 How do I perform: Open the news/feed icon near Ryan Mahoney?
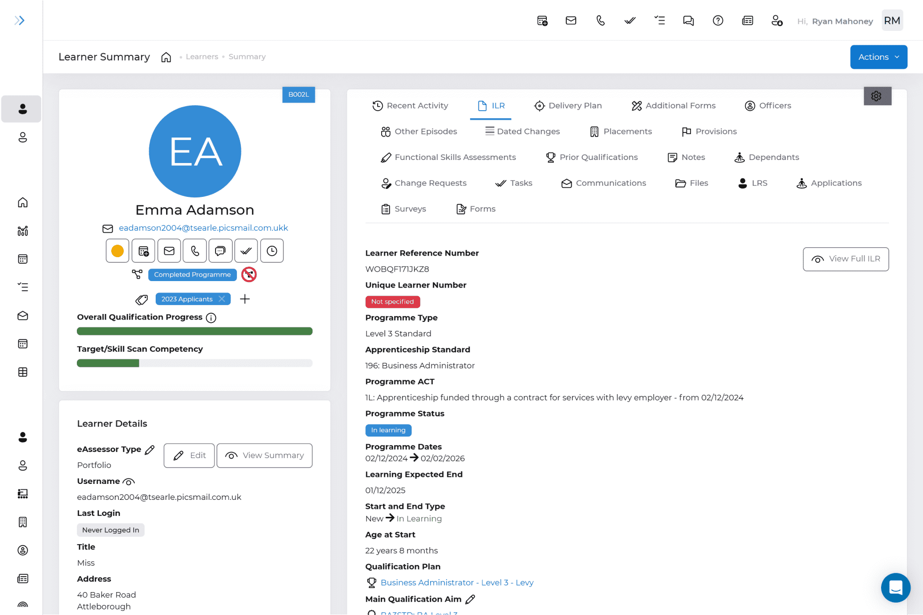point(747,20)
